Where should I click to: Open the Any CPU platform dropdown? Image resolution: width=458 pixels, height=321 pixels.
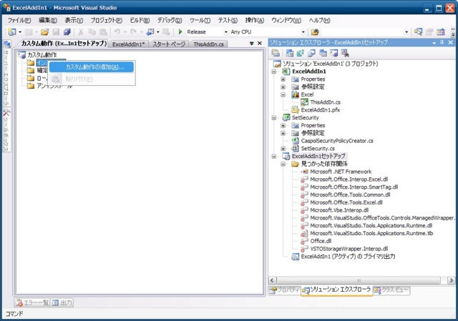303,31
